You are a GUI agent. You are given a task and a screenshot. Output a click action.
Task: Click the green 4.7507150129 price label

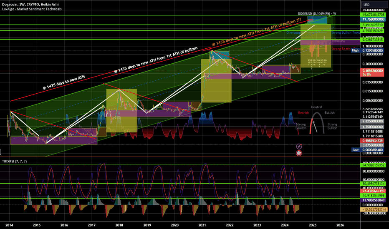tap(373, 31)
